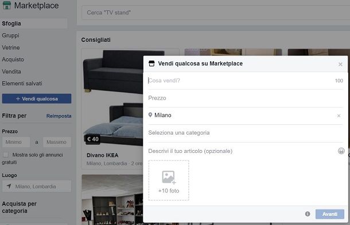The image size is (350, 225).
Task: Click the add photo icon box
Action: (x=169, y=180)
